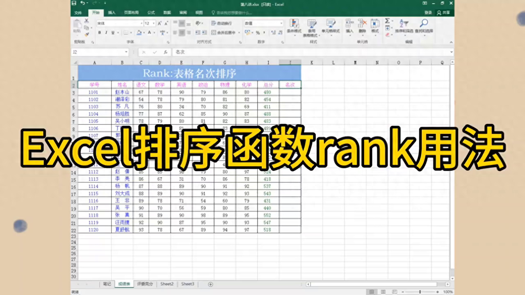This screenshot has width=525, height=295.
Task: Toggle align text right
Action: click(x=189, y=32)
